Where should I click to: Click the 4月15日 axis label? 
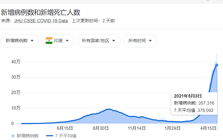tap(208, 128)
